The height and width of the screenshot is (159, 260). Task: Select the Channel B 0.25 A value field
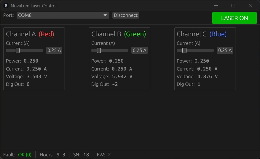pyautogui.click(x=139, y=50)
